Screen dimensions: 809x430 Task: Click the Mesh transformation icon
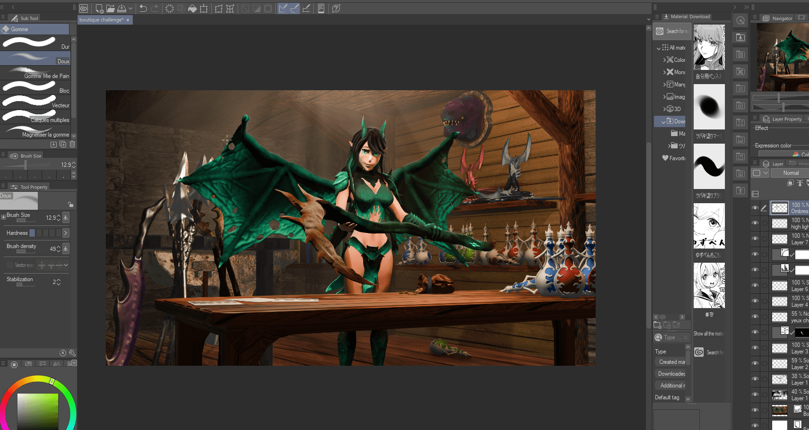[230, 9]
